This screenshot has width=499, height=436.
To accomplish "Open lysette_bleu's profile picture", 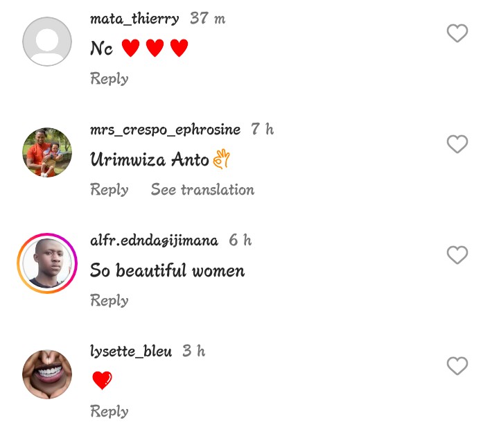I will tap(47, 374).
